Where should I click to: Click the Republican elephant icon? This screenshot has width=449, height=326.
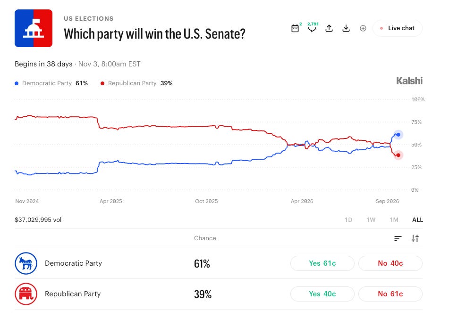pyautogui.click(x=26, y=294)
